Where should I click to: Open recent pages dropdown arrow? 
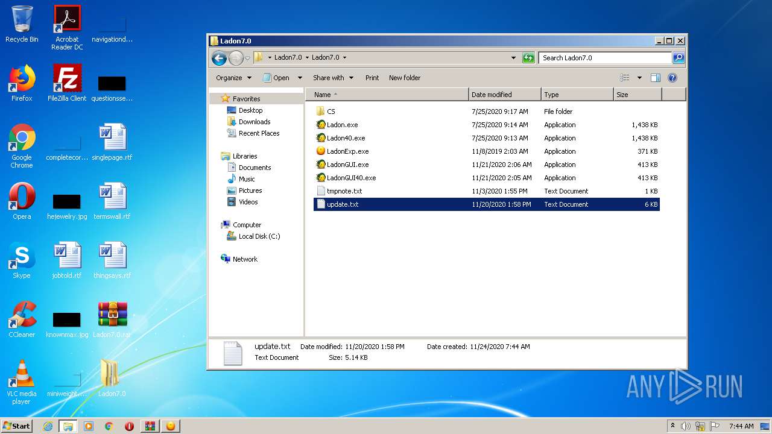247,58
